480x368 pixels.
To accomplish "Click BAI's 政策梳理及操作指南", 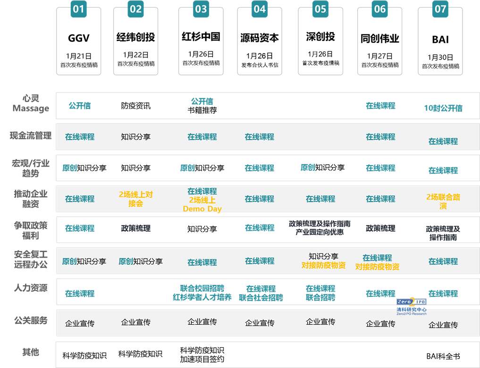I will click(x=443, y=233).
